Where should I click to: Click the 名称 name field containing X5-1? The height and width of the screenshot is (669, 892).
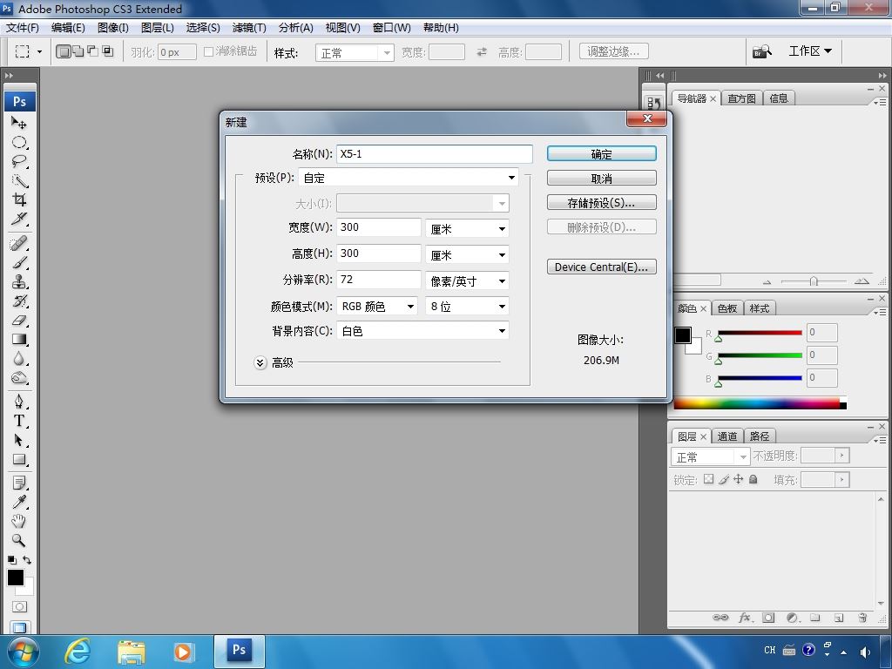434,153
